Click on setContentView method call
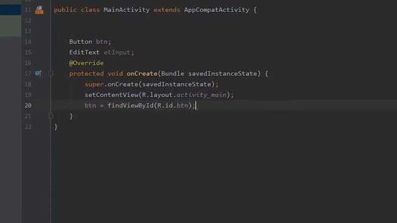Image resolution: width=397 pixels, height=223 pixels. (112, 95)
